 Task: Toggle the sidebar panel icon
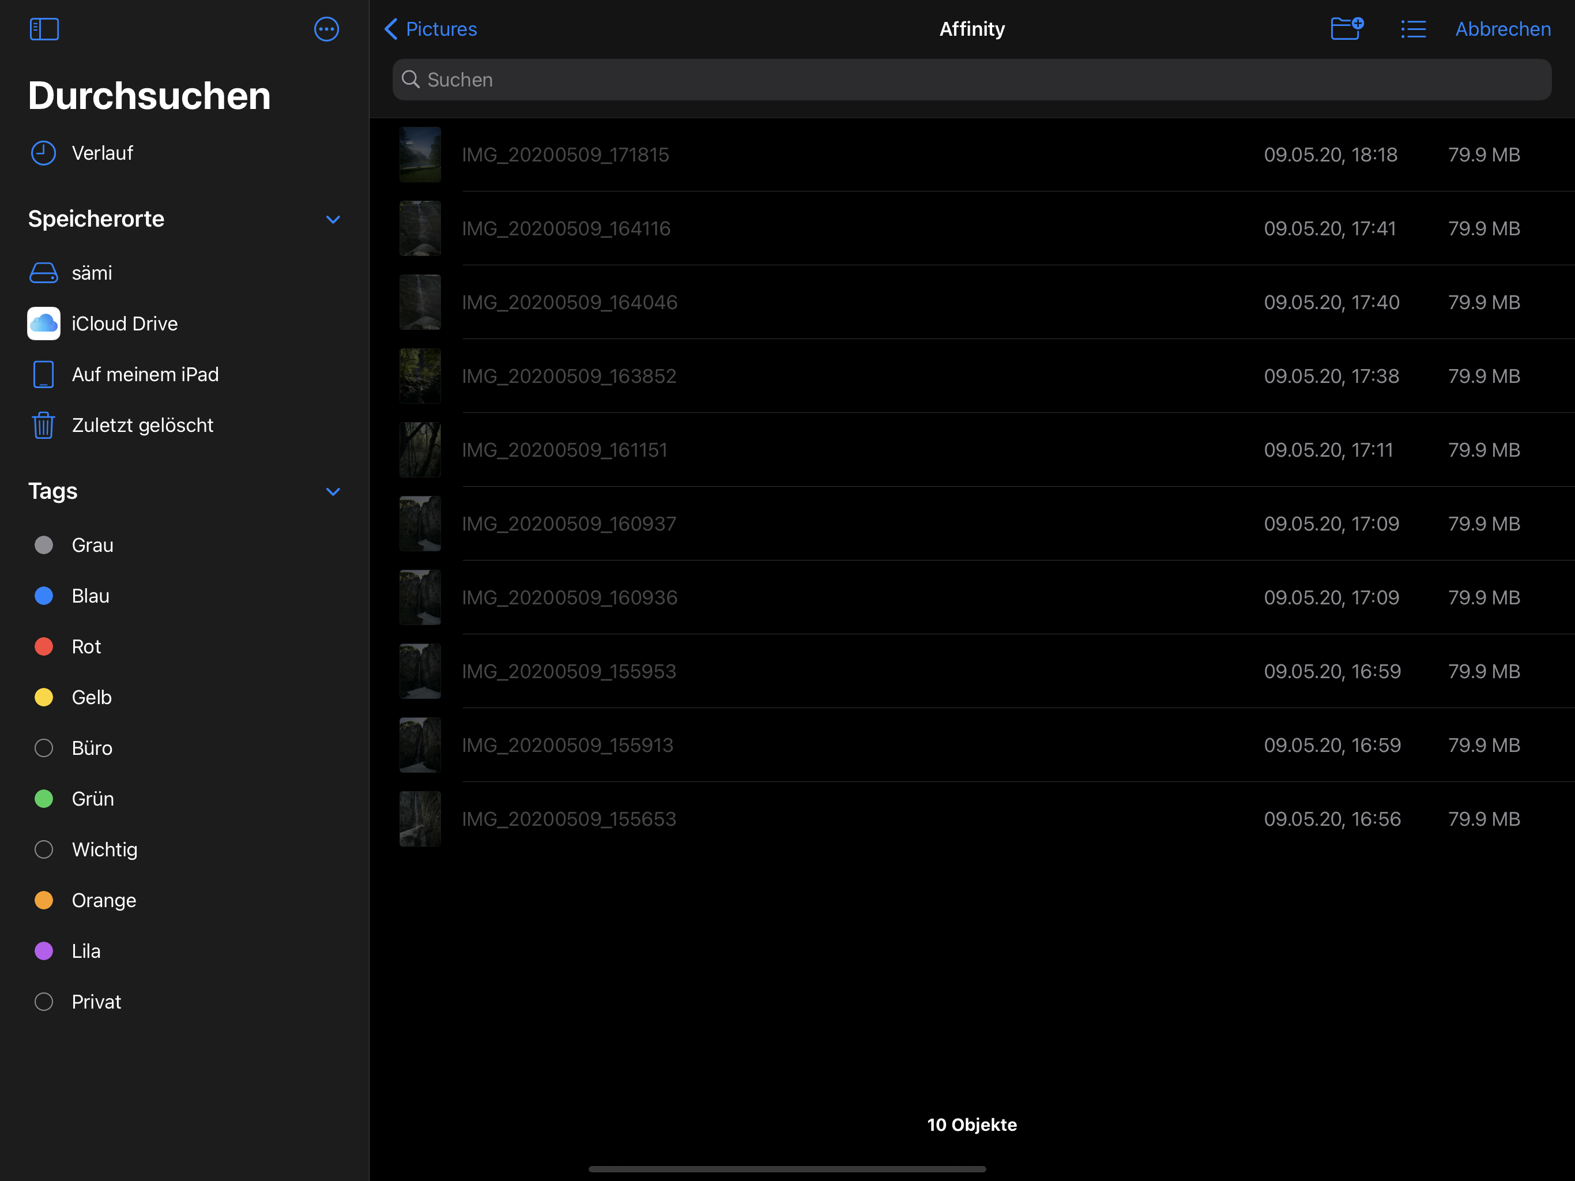pyautogui.click(x=44, y=29)
